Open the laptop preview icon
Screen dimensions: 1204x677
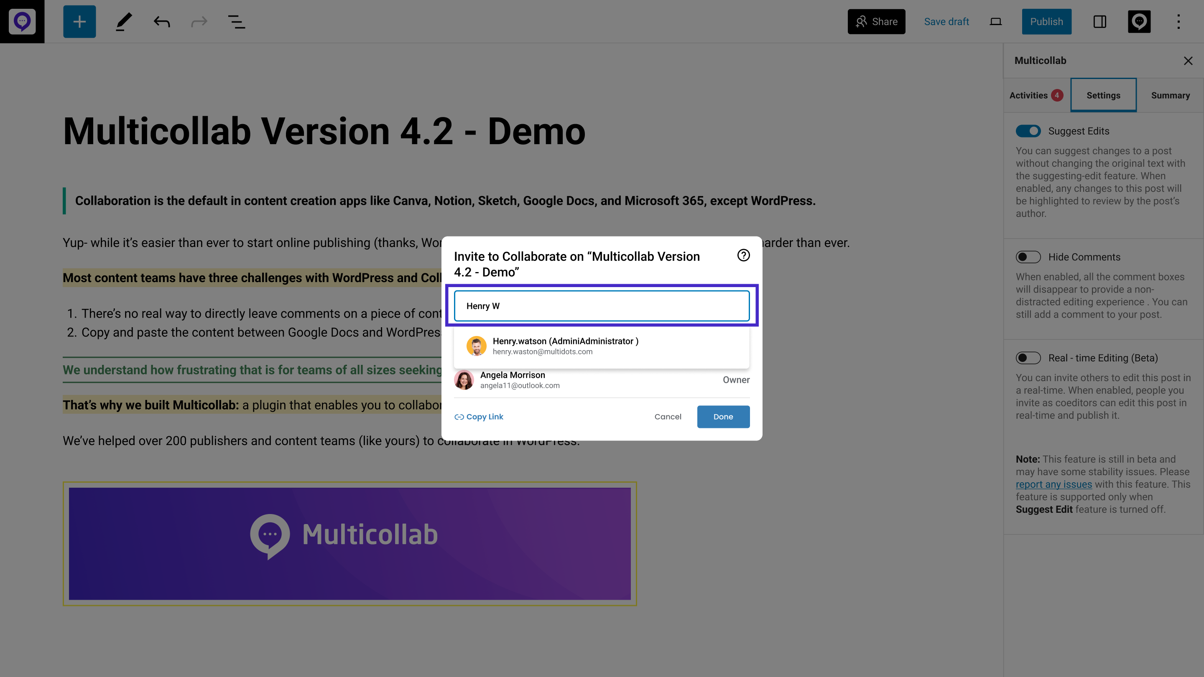[x=995, y=21]
